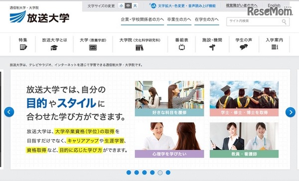Open 特集 menu item
Viewport: 299px width, 181px height.
click(x=23, y=40)
